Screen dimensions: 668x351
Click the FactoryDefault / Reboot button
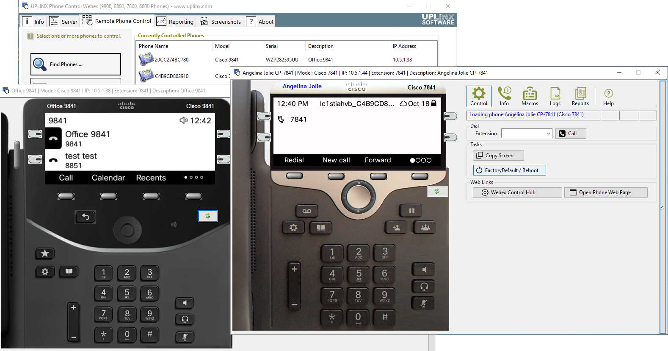[x=509, y=170]
